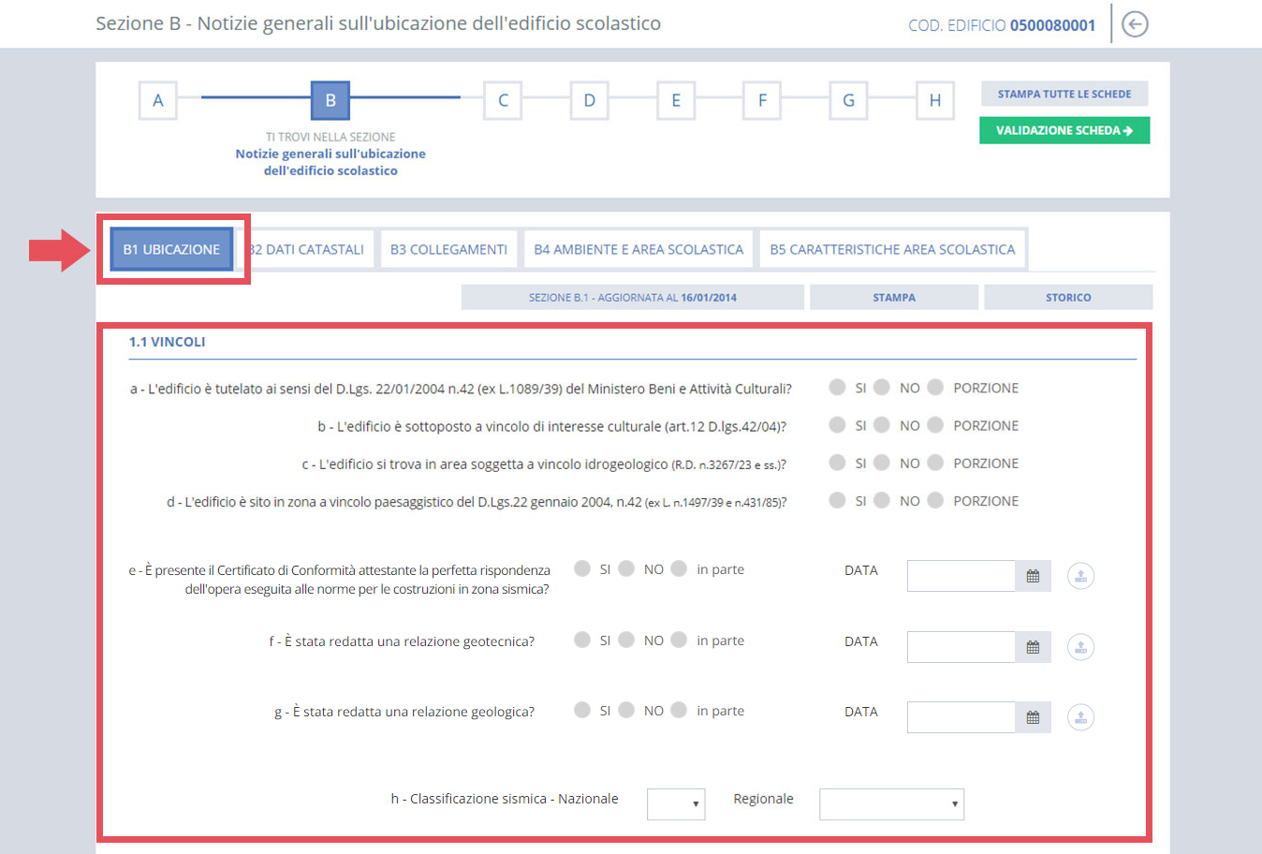Open calendar picker for relazione geologica date
The image size is (1262, 854).
[x=1033, y=717]
